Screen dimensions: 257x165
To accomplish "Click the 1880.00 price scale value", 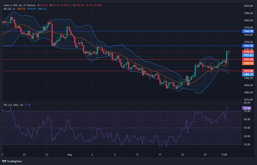I will pos(249,93).
